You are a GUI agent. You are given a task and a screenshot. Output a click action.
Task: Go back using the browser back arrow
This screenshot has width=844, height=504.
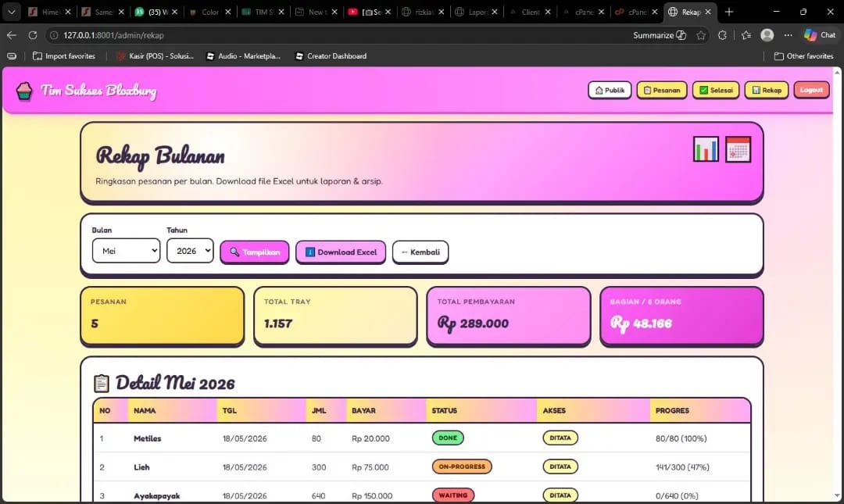(x=11, y=35)
